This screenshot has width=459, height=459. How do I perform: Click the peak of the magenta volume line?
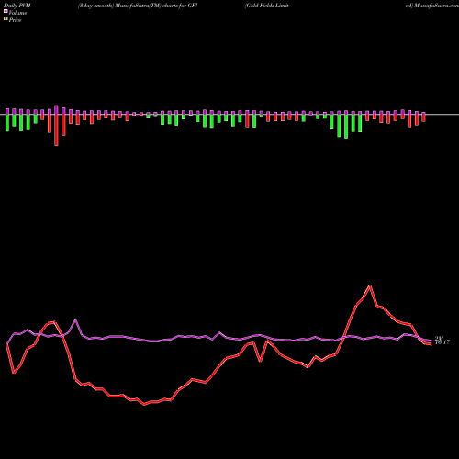click(75, 320)
